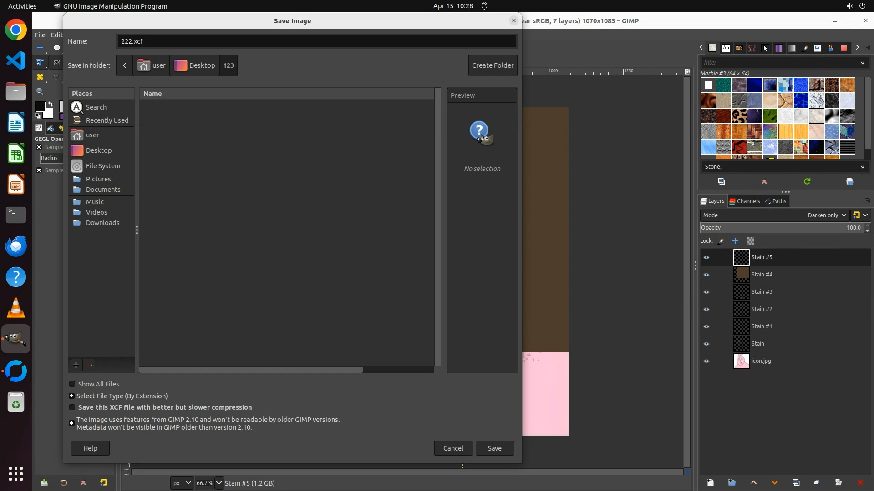Enable better but slower XCF compression
Viewport: 874px width, 491px height.
[72, 407]
